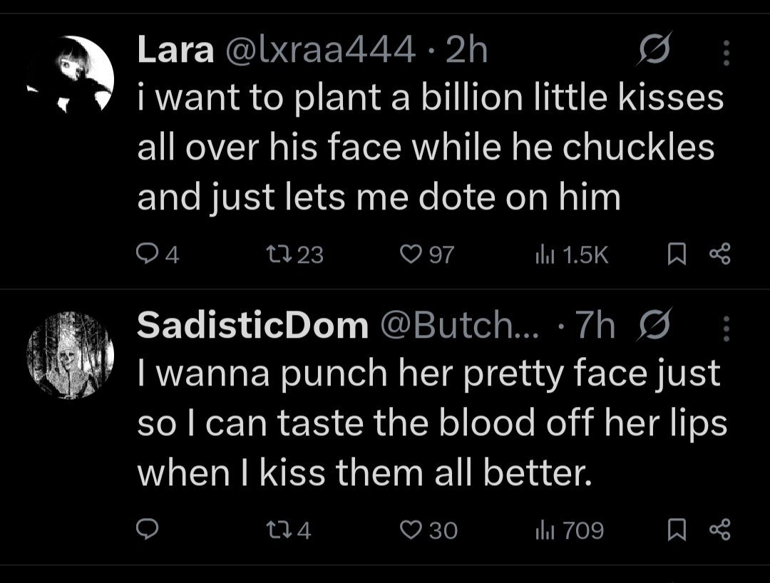
Task: Open the SadisticDom display name link
Action: (252, 325)
